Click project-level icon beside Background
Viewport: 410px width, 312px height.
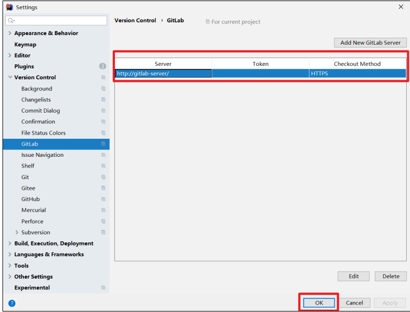(x=103, y=89)
